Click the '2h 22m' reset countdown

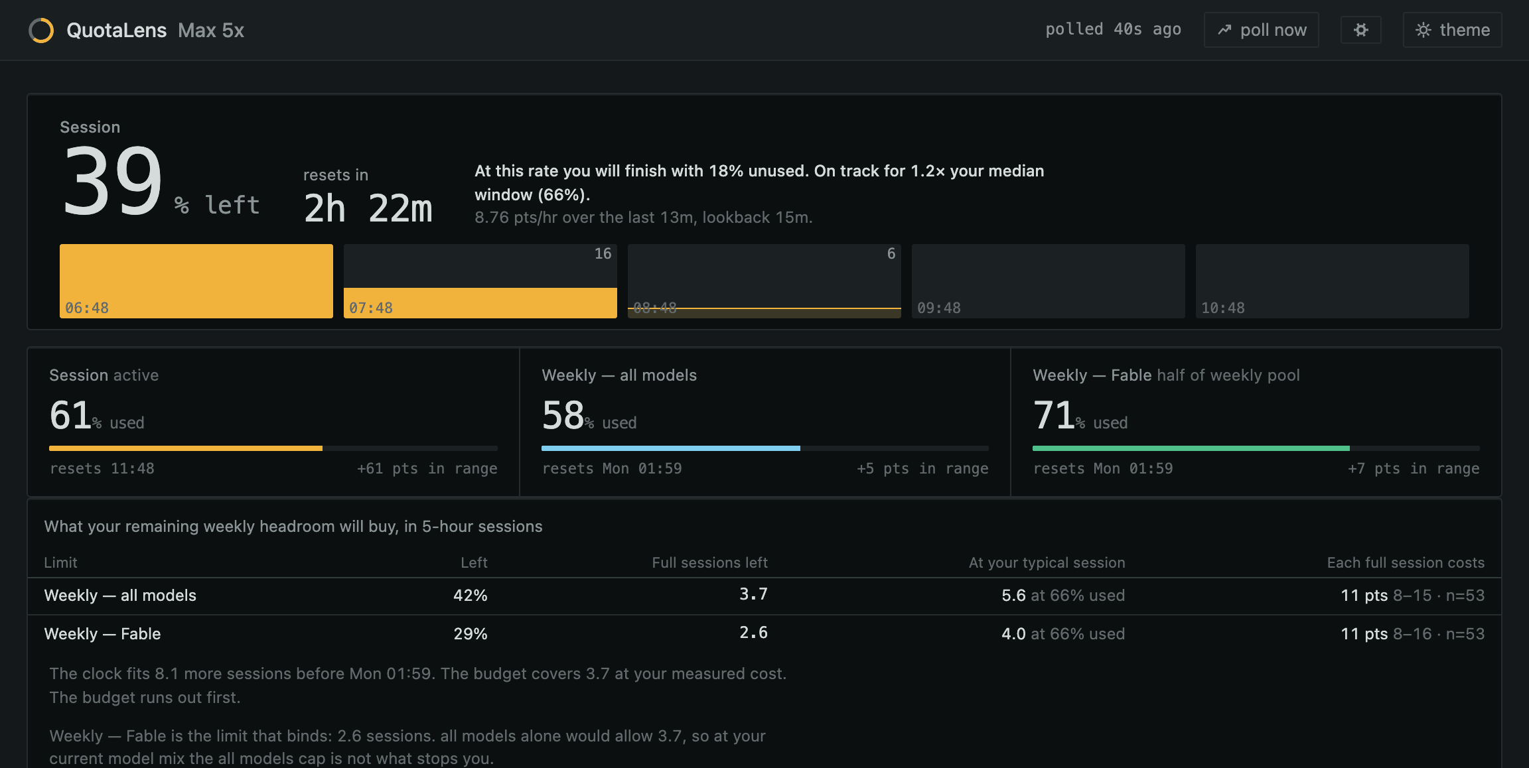tap(368, 208)
